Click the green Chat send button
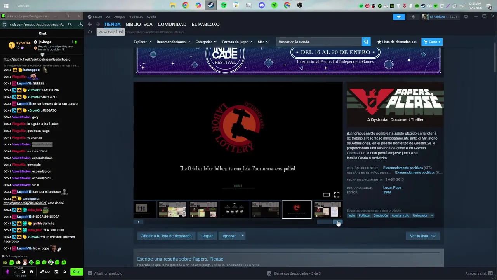The width and height of the screenshot is (497, 280). click(76, 272)
